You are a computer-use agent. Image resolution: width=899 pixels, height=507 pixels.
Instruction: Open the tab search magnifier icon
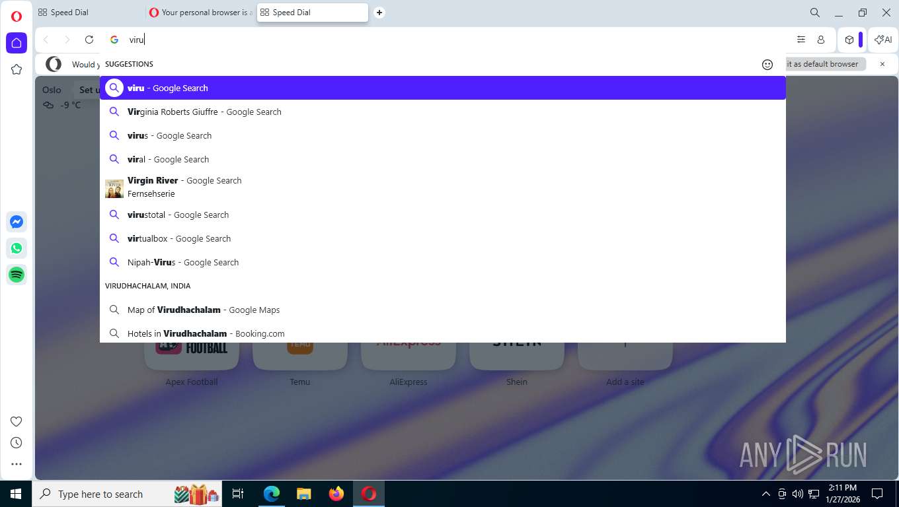click(815, 13)
